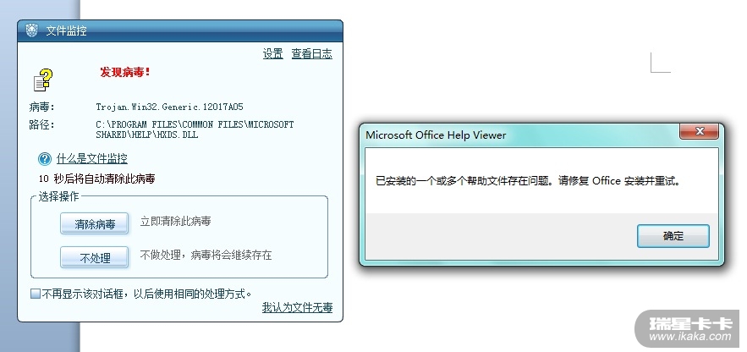
Task: Click the blue help question mark icon
Action: coord(45,158)
